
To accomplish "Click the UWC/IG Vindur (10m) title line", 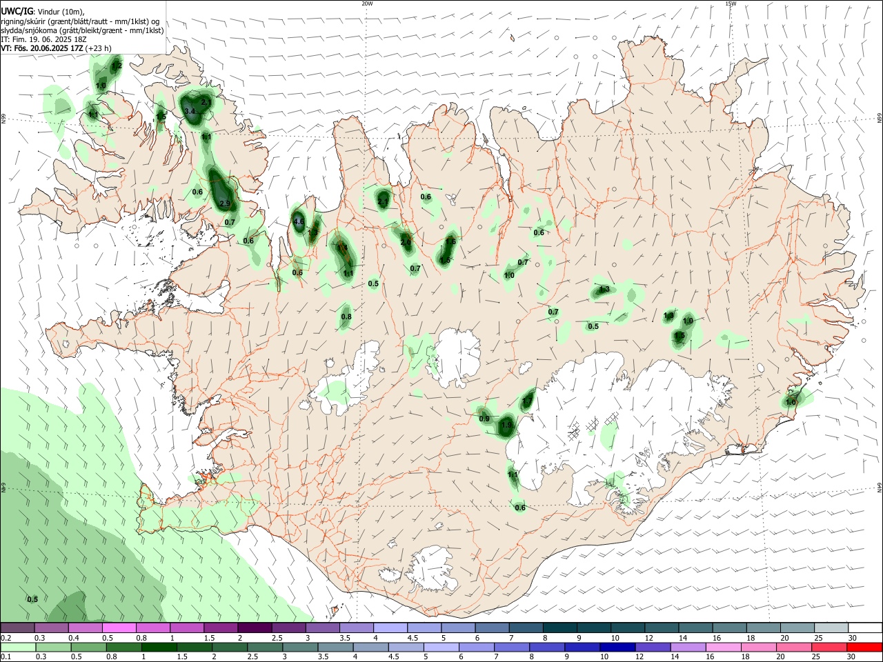I will (x=42, y=12).
